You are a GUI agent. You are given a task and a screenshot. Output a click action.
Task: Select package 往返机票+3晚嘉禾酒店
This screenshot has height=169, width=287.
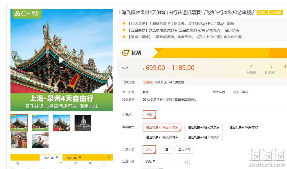(162, 127)
